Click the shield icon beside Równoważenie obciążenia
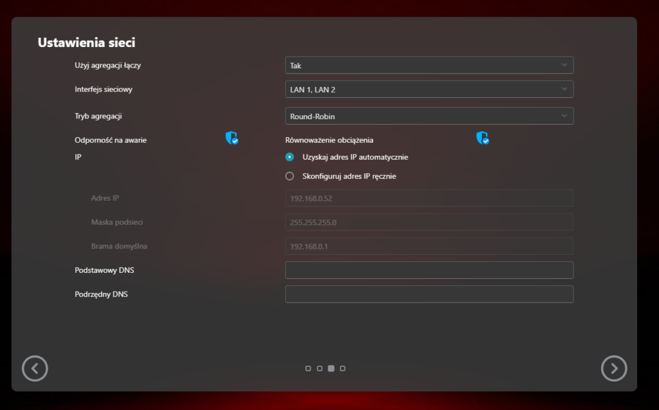 pyautogui.click(x=483, y=138)
